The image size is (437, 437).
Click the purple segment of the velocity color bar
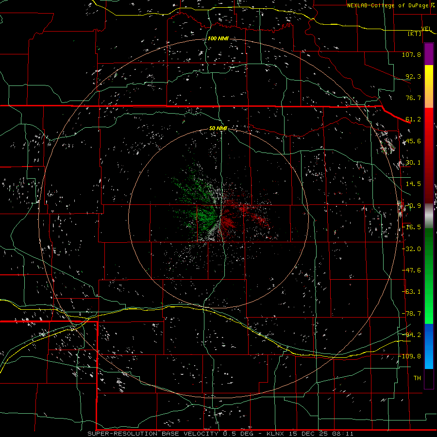pos(429,54)
